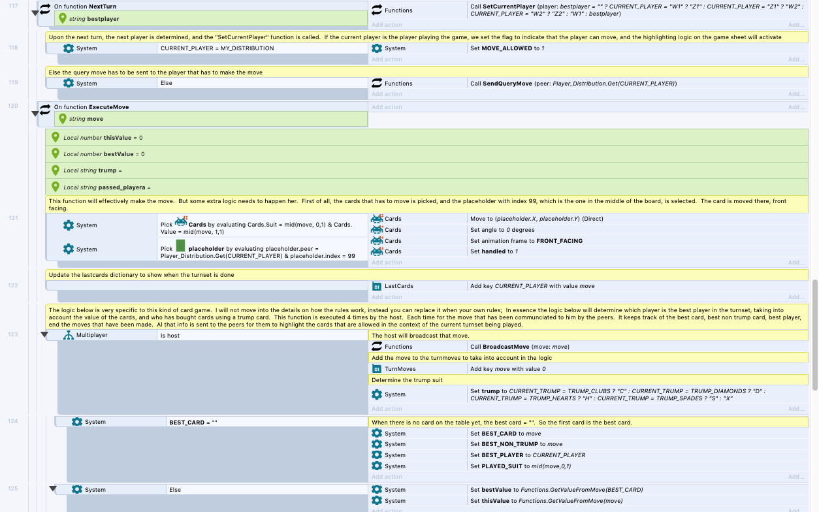Image resolution: width=819 pixels, height=512 pixels.
Task: Click the LastCards dictionary icon
Action: 377,286
